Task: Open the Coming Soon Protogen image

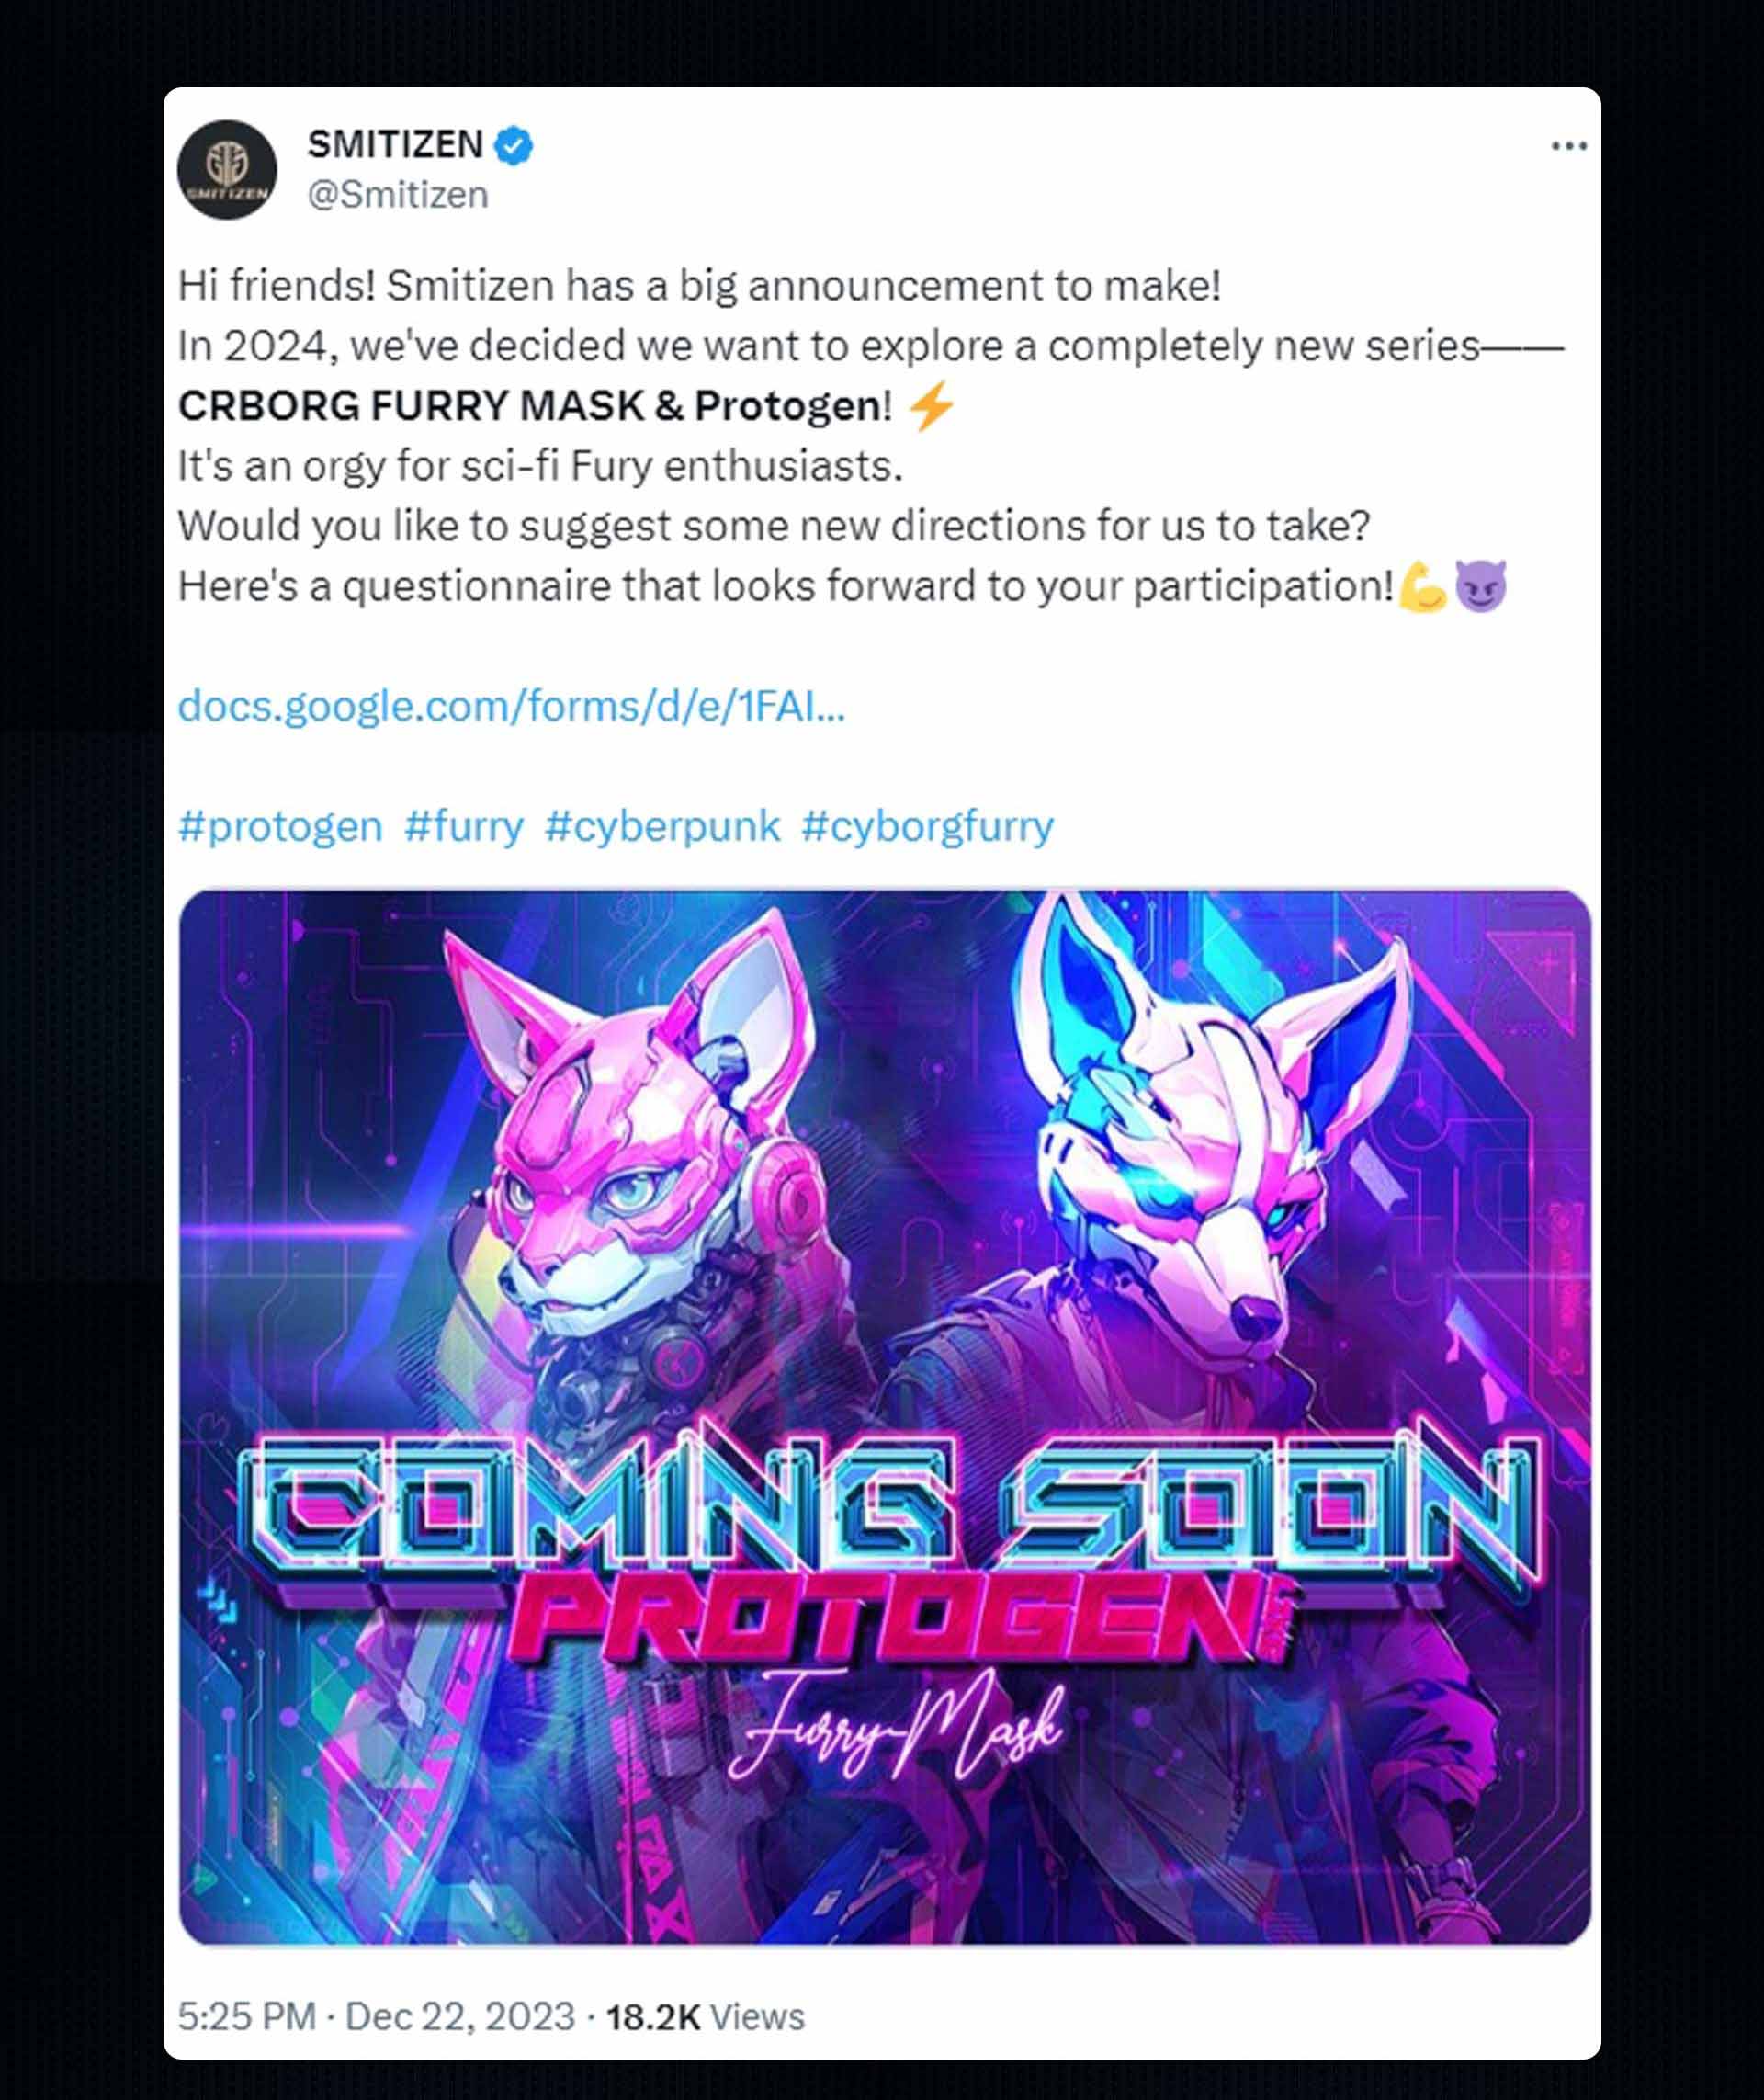Action: pos(885,1416)
